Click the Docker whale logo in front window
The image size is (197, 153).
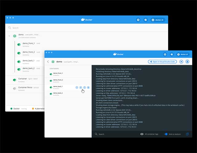tap(118, 54)
